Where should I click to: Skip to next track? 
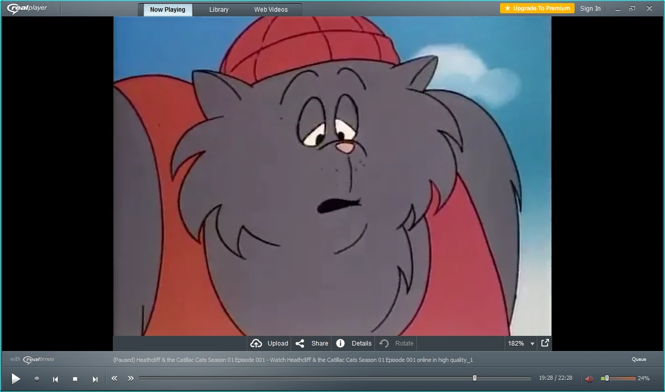click(95, 379)
